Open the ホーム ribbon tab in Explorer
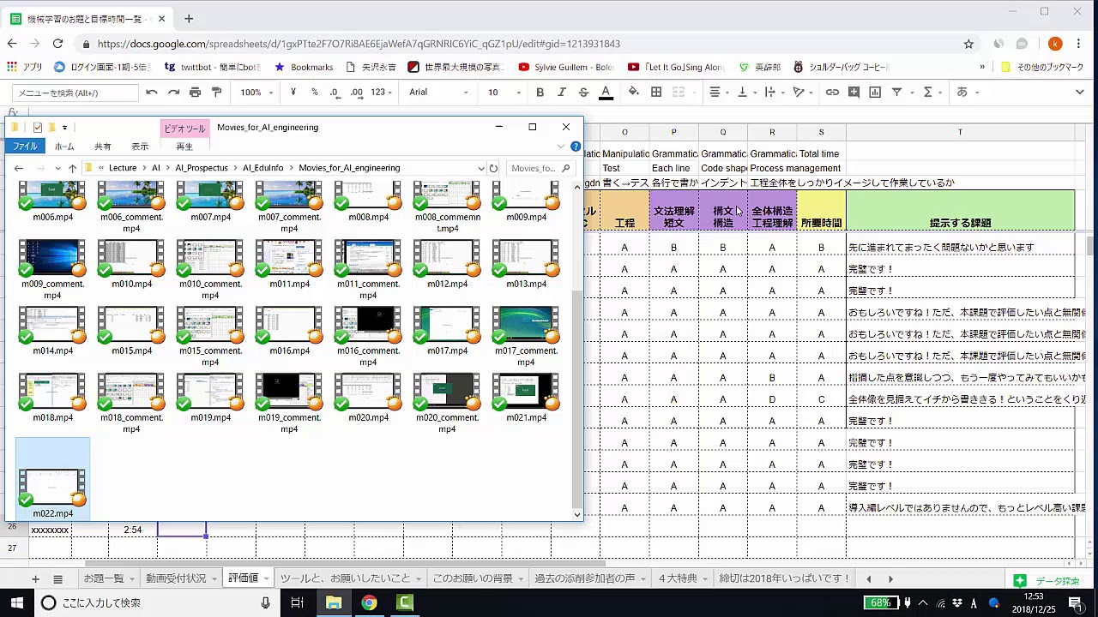Image resolution: width=1098 pixels, height=617 pixels. (x=64, y=147)
